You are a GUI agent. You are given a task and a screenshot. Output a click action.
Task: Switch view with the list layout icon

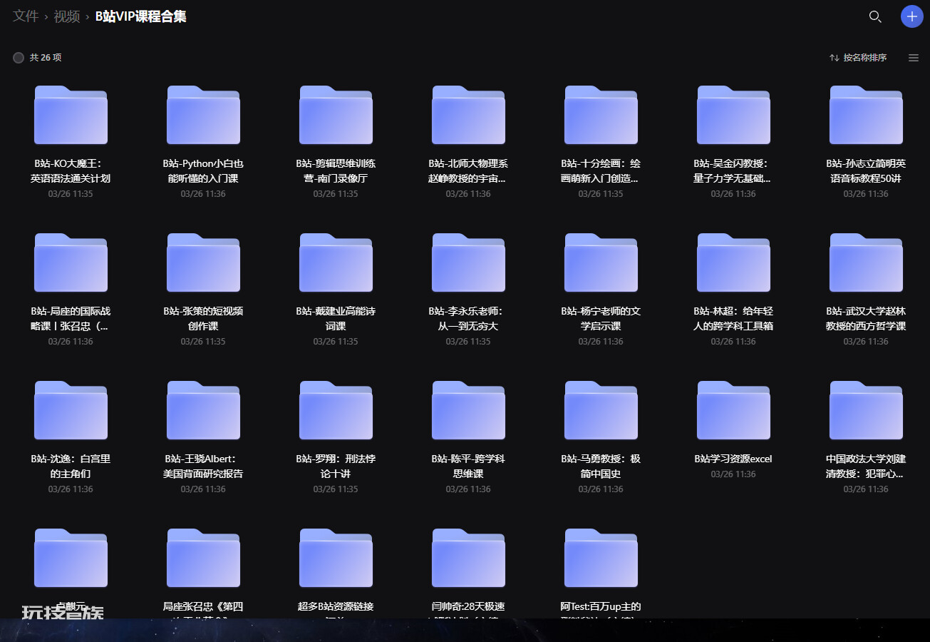914,58
